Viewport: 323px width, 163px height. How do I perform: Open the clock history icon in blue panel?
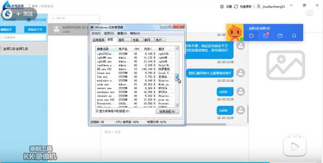point(251,36)
